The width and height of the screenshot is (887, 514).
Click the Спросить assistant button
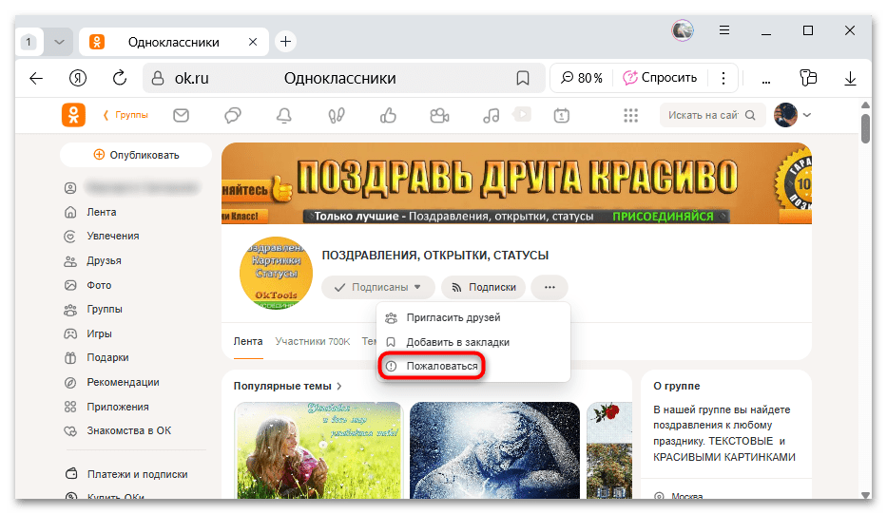[660, 78]
